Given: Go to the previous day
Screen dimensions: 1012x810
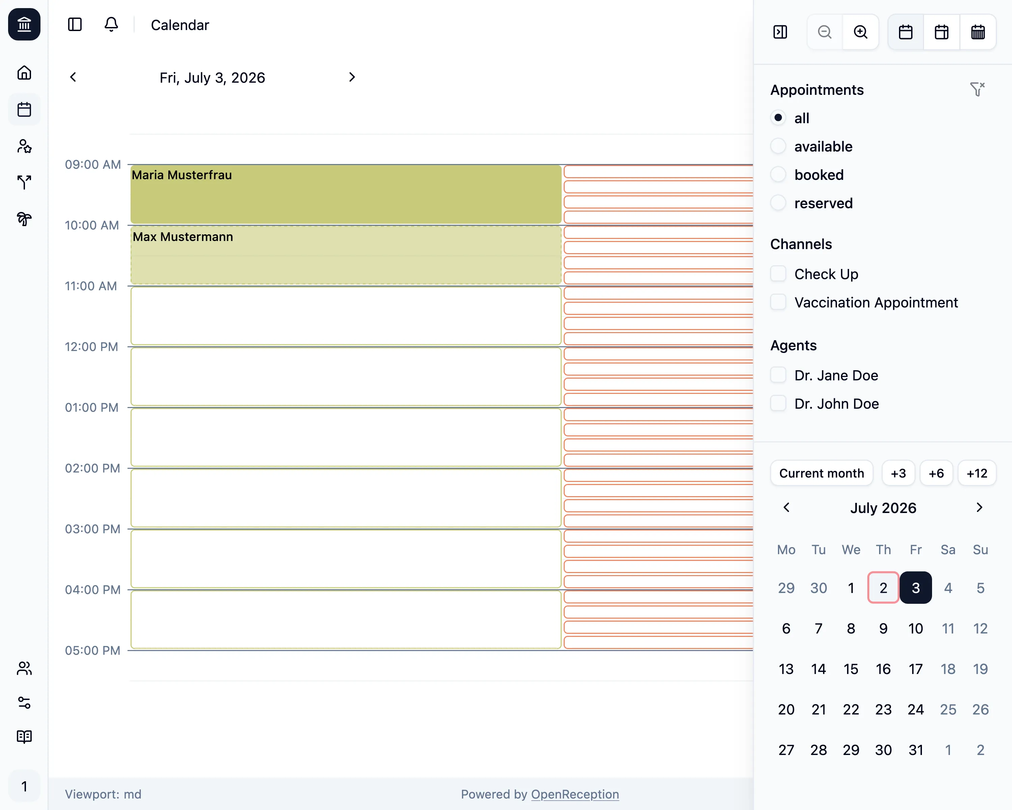Looking at the screenshot, I should click(73, 77).
